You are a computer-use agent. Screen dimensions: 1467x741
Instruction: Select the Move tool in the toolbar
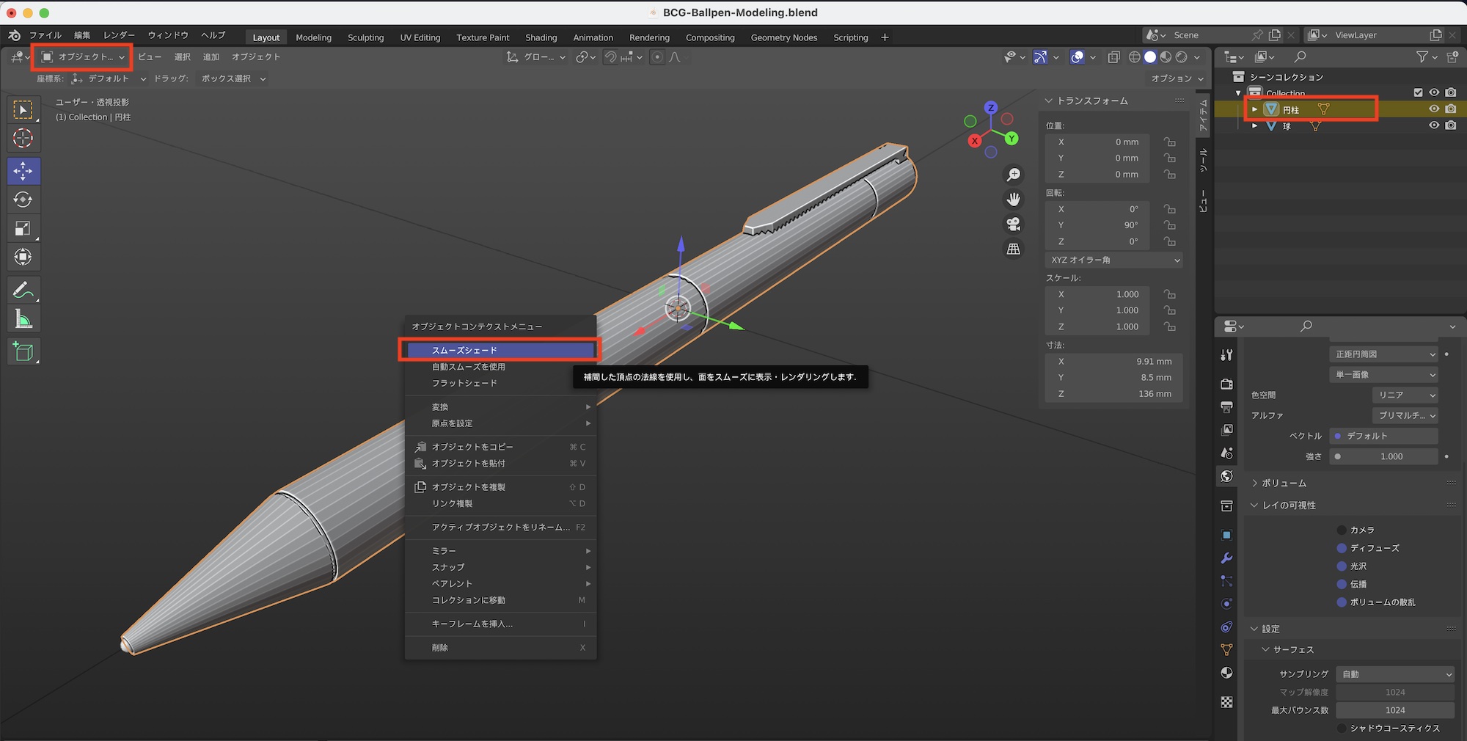pyautogui.click(x=23, y=171)
